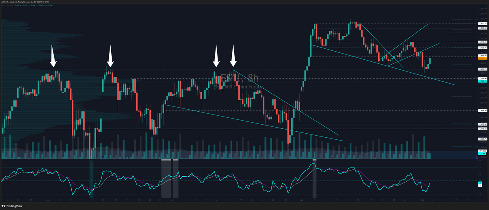
Task: Click the 7,746.25 price label
Action: pos(482,42)
